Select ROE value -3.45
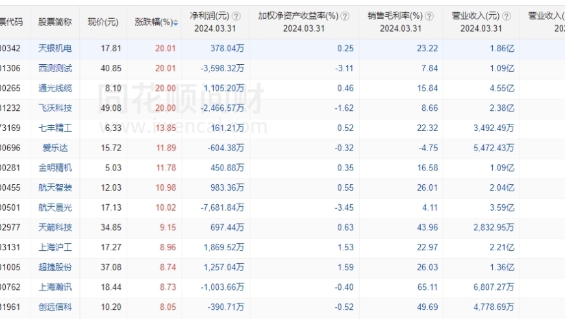This screenshot has width=565, height=319. pos(344,207)
